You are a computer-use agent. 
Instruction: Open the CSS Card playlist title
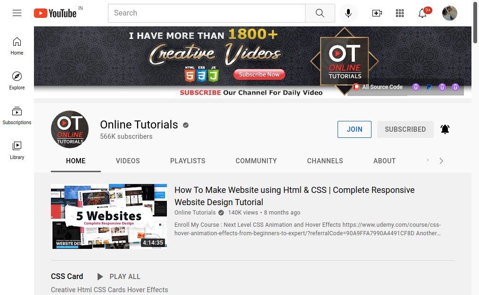click(x=67, y=276)
